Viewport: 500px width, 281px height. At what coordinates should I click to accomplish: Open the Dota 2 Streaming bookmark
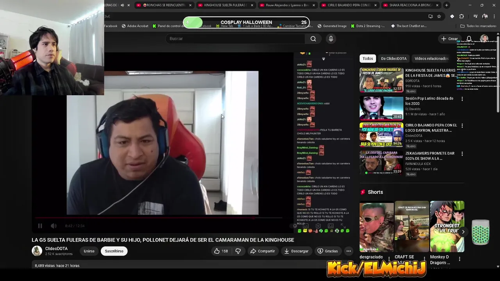368,26
